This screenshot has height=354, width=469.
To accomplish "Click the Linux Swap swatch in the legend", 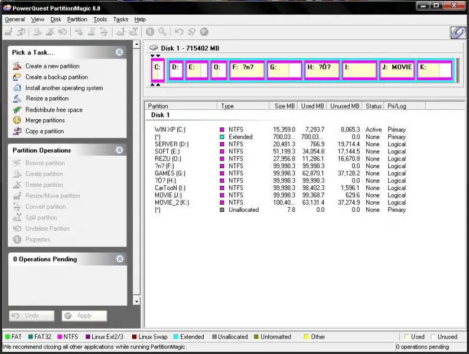I will tap(134, 337).
